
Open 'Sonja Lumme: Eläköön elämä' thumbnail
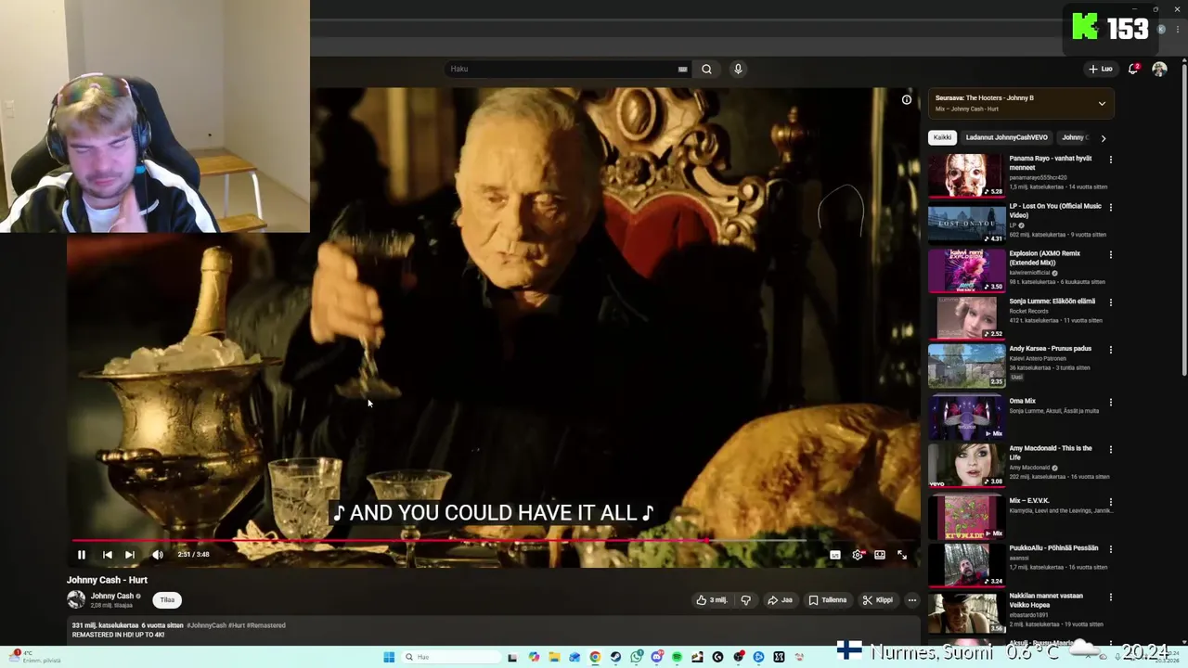966,317
